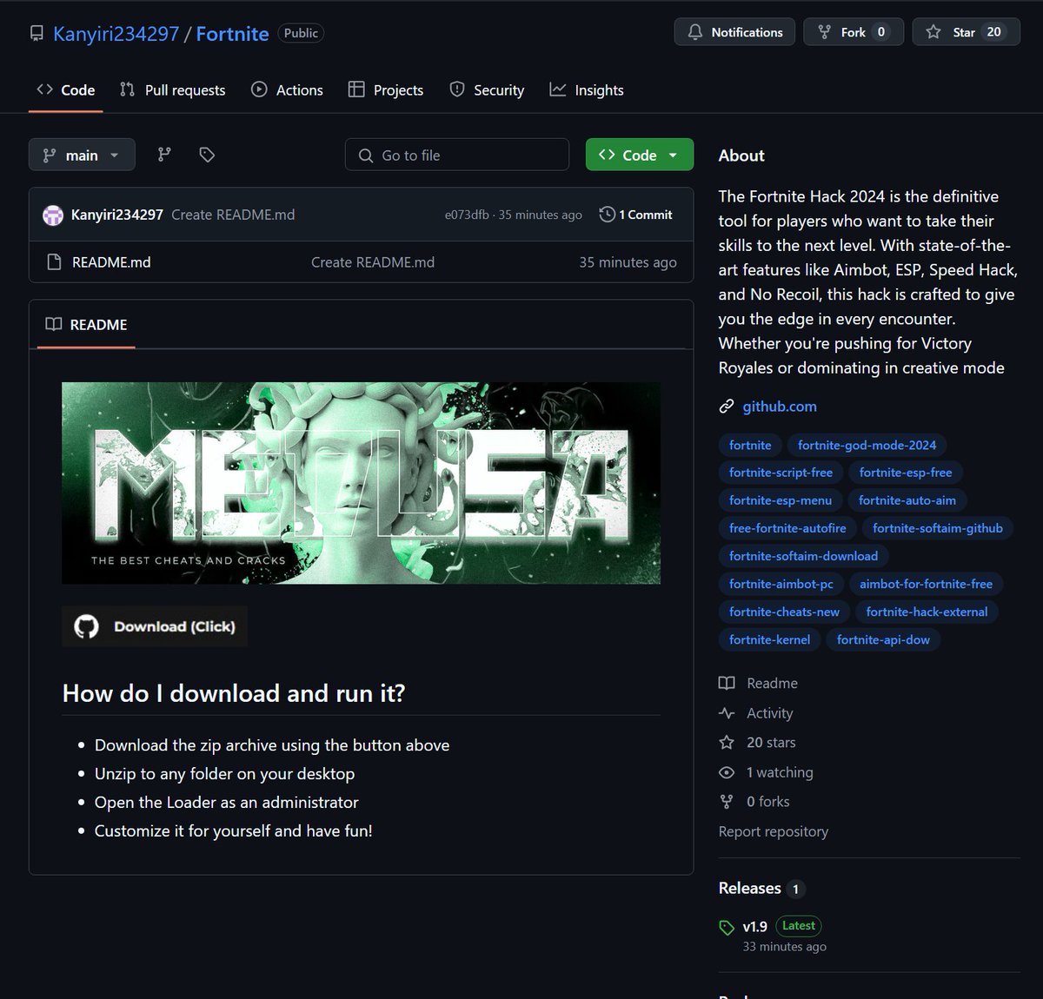Click the branches icon next to main
1043x999 pixels.
[x=164, y=155]
